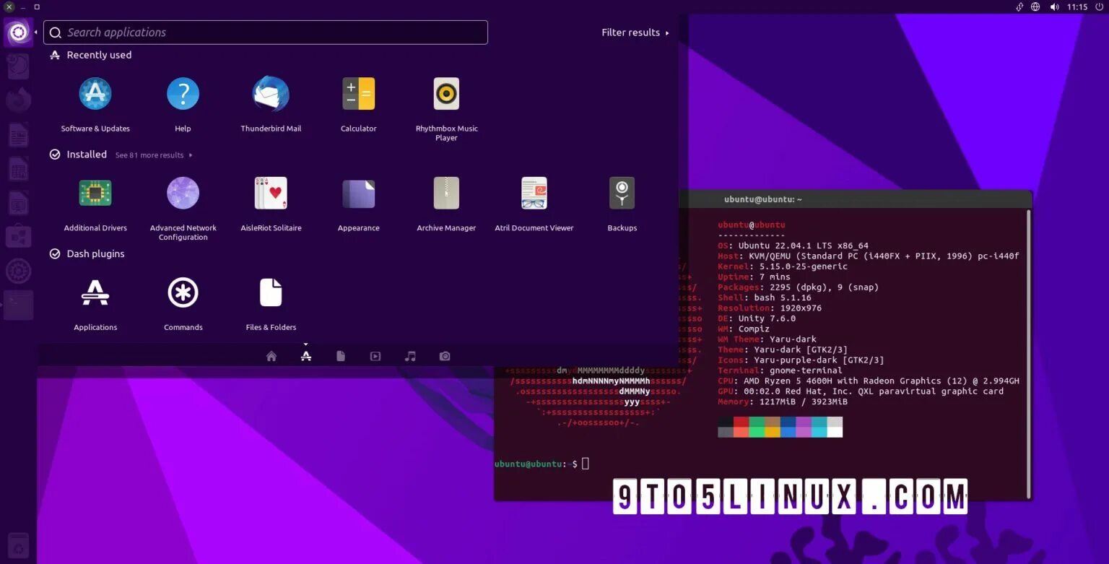Click the terminal title bar ubuntu@ubuntu: ~
Viewport: 1109px width, 564px height.
click(763, 199)
